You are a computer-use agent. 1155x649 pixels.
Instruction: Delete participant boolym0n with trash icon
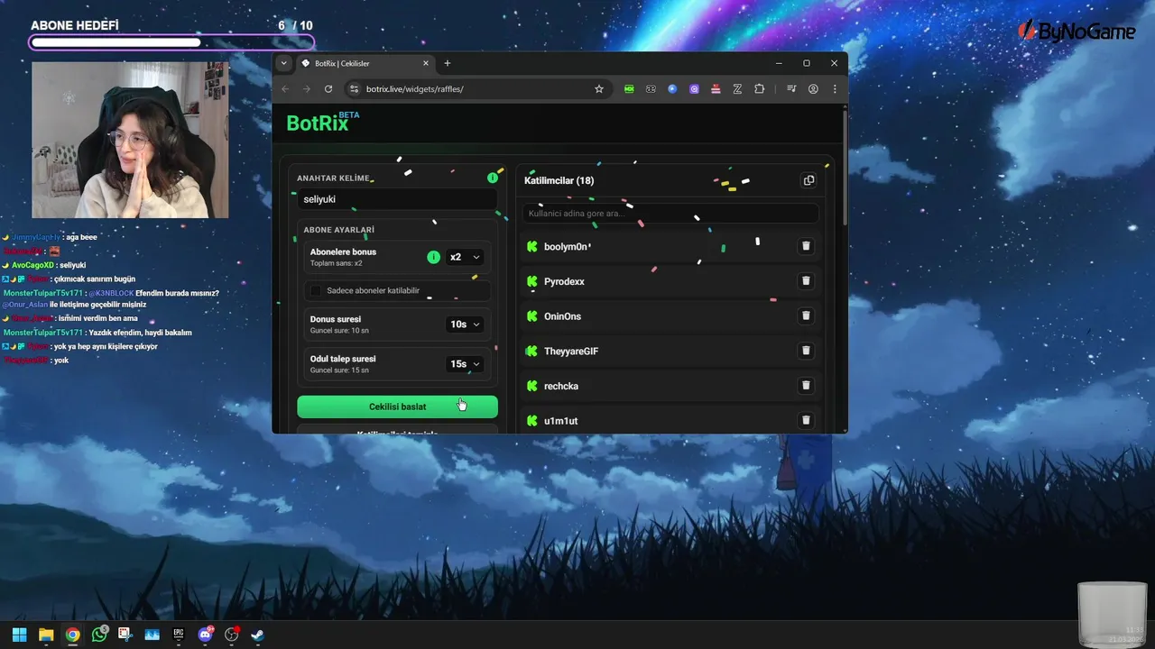click(x=806, y=246)
